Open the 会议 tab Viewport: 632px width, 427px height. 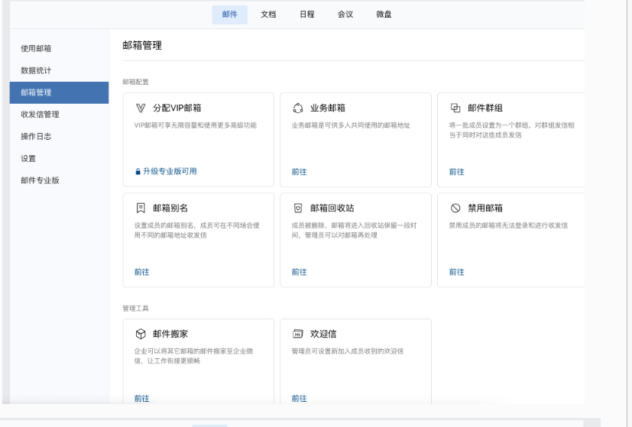tap(345, 15)
